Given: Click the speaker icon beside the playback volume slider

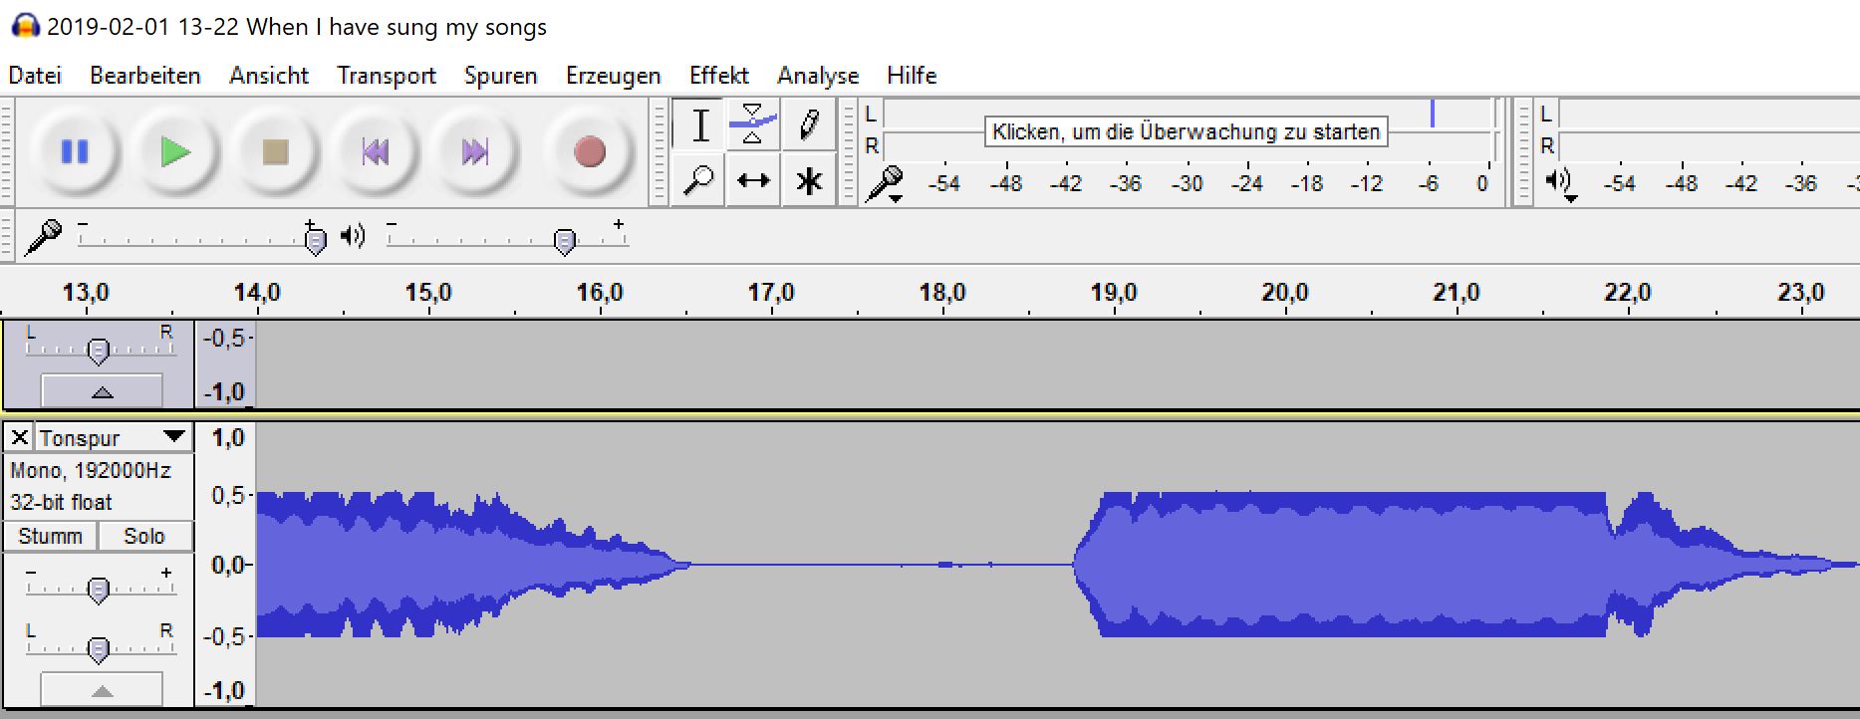Looking at the screenshot, I should click(353, 236).
